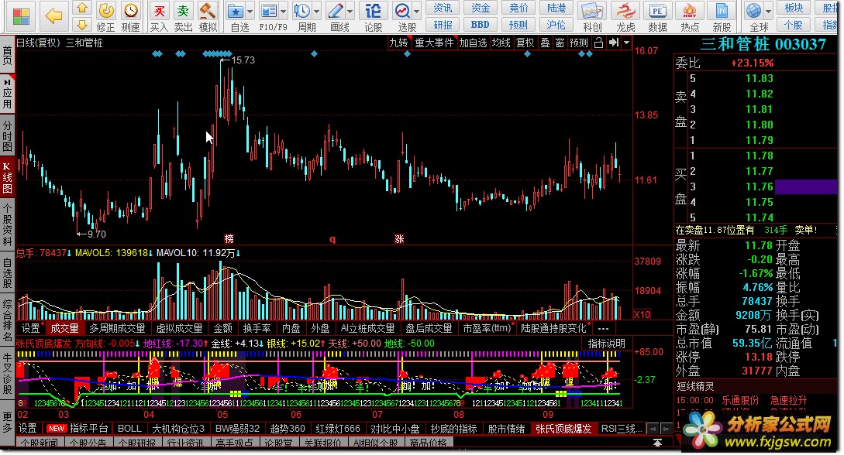Click 设置 next to 成交量 tab
The image size is (844, 455).
pyautogui.click(x=31, y=328)
